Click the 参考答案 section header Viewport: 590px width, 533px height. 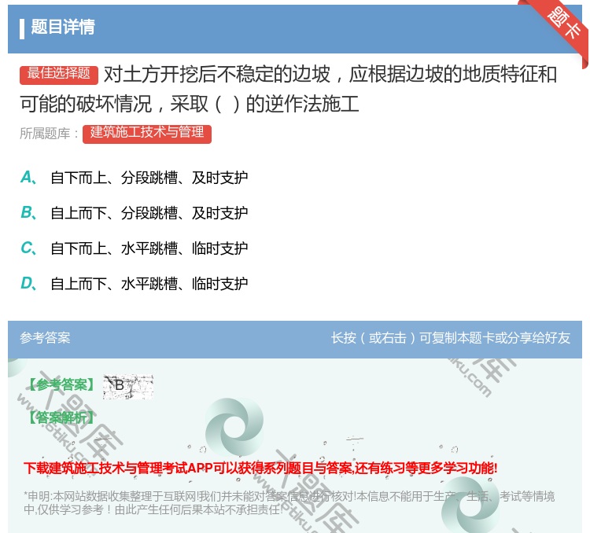[45, 338]
